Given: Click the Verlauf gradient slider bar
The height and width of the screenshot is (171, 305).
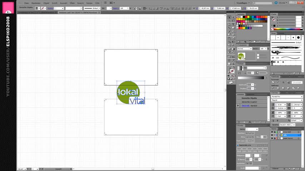Looking at the screenshot, I should 251,78.
